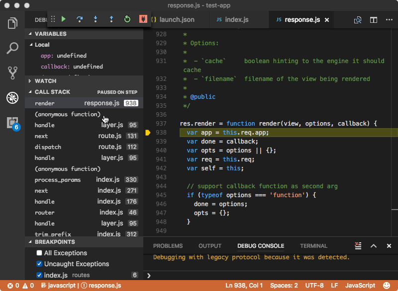
Task: Collapse the BREAKPOINTS section
Action: [x=30, y=242]
